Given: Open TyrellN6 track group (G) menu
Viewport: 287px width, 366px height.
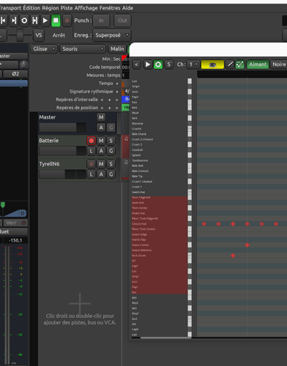Looking at the screenshot, I should click(x=111, y=174).
